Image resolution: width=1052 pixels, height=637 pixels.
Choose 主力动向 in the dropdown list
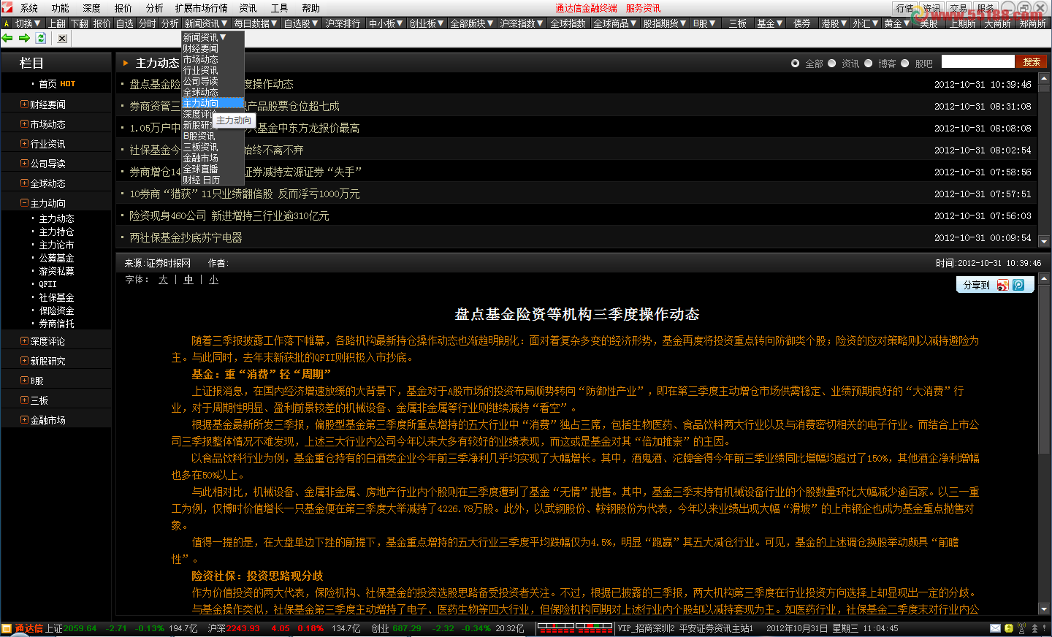pos(213,103)
